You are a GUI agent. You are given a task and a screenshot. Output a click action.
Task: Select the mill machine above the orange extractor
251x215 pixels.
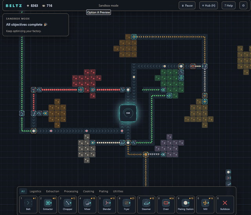tap(205, 95)
